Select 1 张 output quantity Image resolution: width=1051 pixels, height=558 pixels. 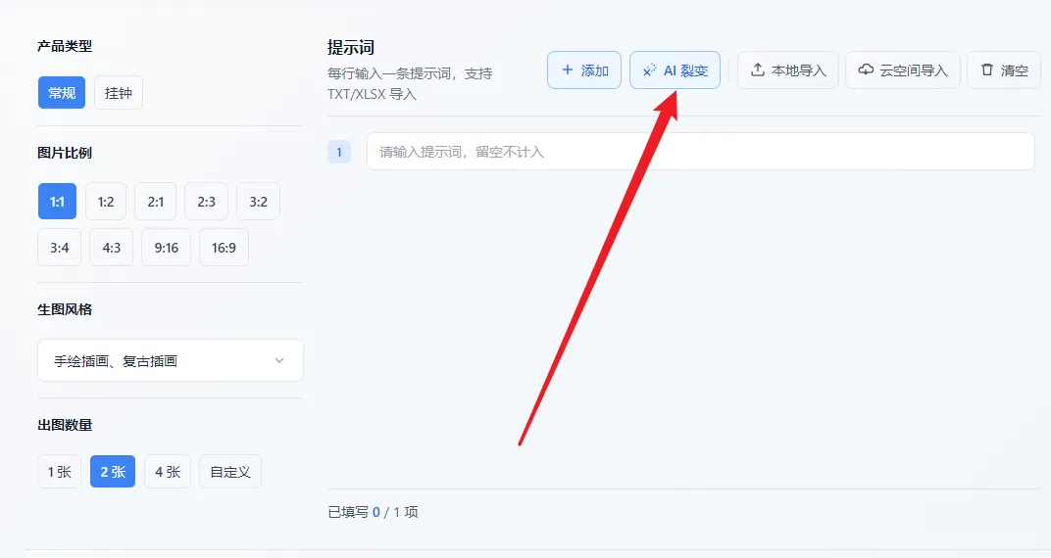click(x=60, y=472)
